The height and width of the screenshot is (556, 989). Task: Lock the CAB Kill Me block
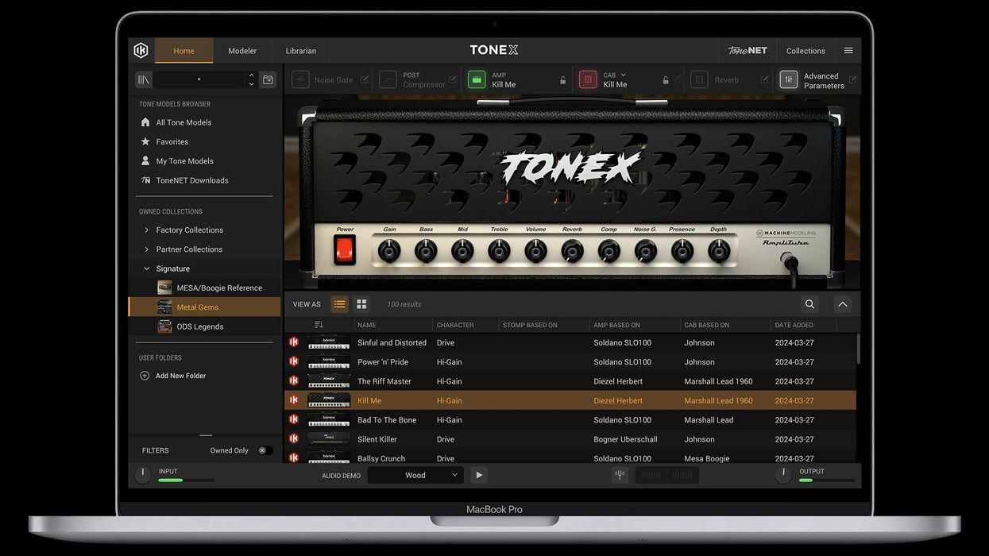point(665,79)
